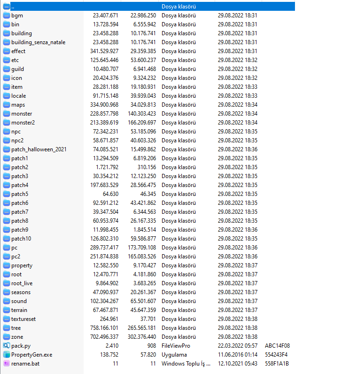Click the CRC value 558F1A1B
Image resolution: width=341 pixels, height=374 pixels.
click(x=277, y=364)
